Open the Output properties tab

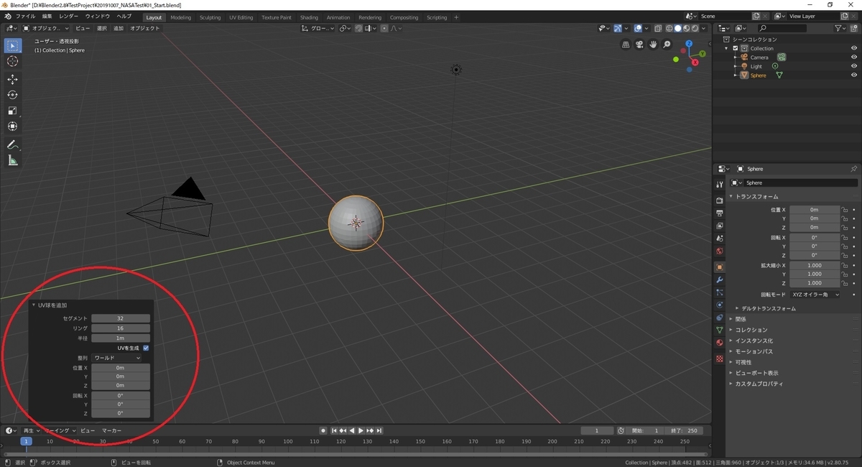tap(719, 213)
